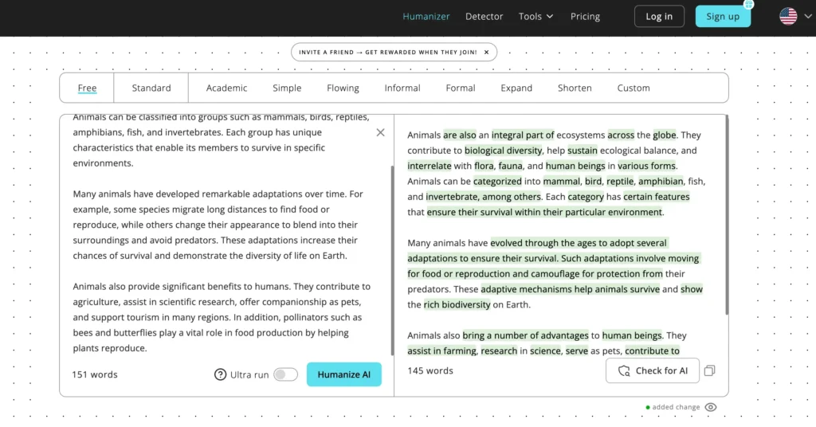The image size is (816, 427).
Task: Switch to the Academic mode tab
Action: [226, 88]
